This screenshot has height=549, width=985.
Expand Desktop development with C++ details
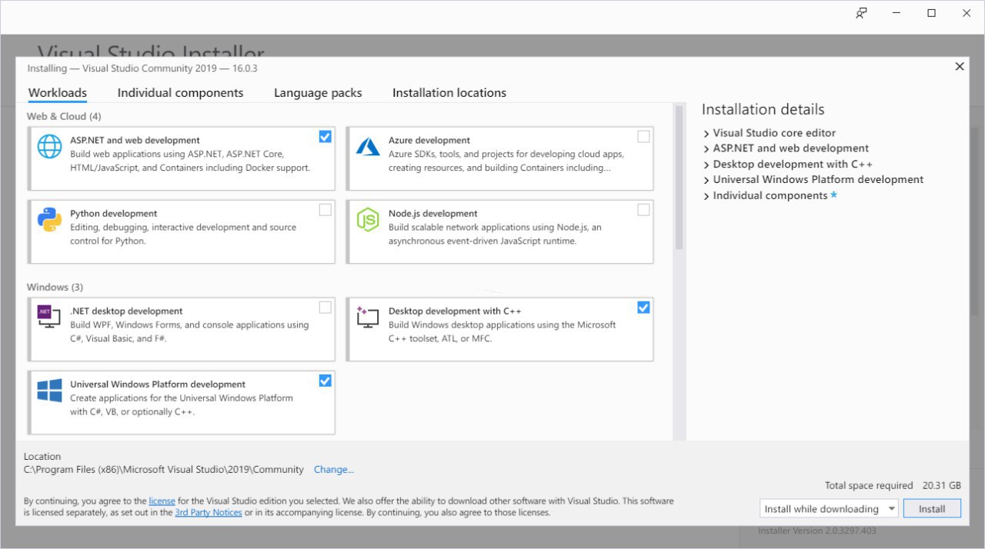[x=706, y=165]
